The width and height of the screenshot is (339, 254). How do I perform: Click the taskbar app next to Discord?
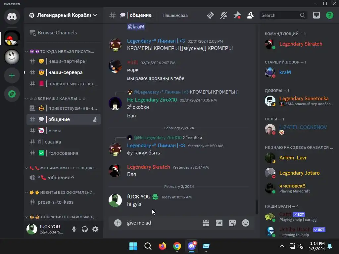pos(206,246)
